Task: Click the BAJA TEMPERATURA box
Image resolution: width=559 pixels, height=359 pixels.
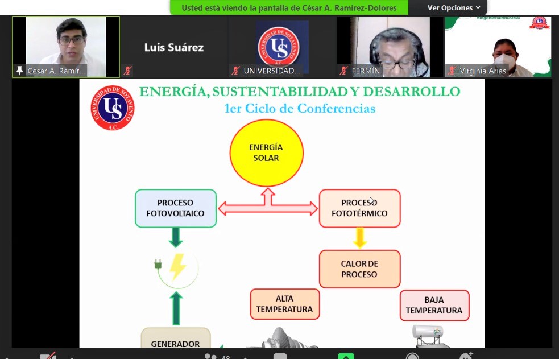Action: [x=434, y=305]
